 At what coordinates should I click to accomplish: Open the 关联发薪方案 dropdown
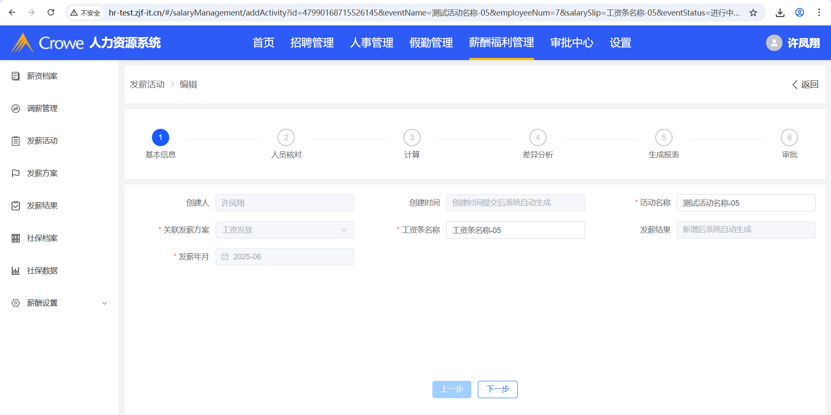click(x=284, y=230)
